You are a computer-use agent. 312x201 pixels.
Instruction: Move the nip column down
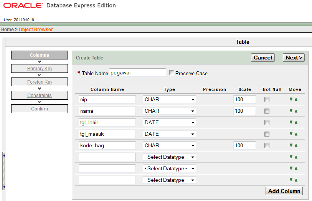tap(291, 99)
